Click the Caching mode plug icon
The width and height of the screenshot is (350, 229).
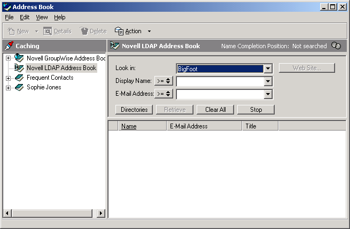[x=9, y=46]
